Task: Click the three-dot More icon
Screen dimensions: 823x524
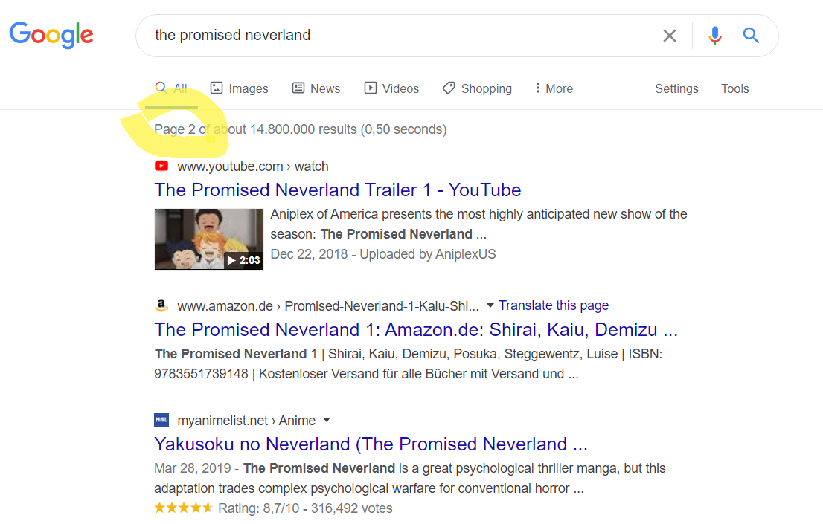Action: coord(537,88)
